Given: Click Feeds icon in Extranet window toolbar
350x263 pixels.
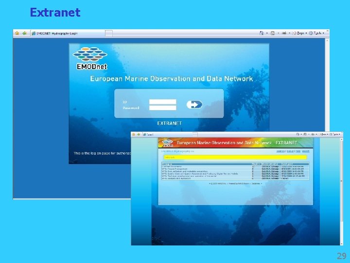Looking at the screenshot, I should 305,134.
